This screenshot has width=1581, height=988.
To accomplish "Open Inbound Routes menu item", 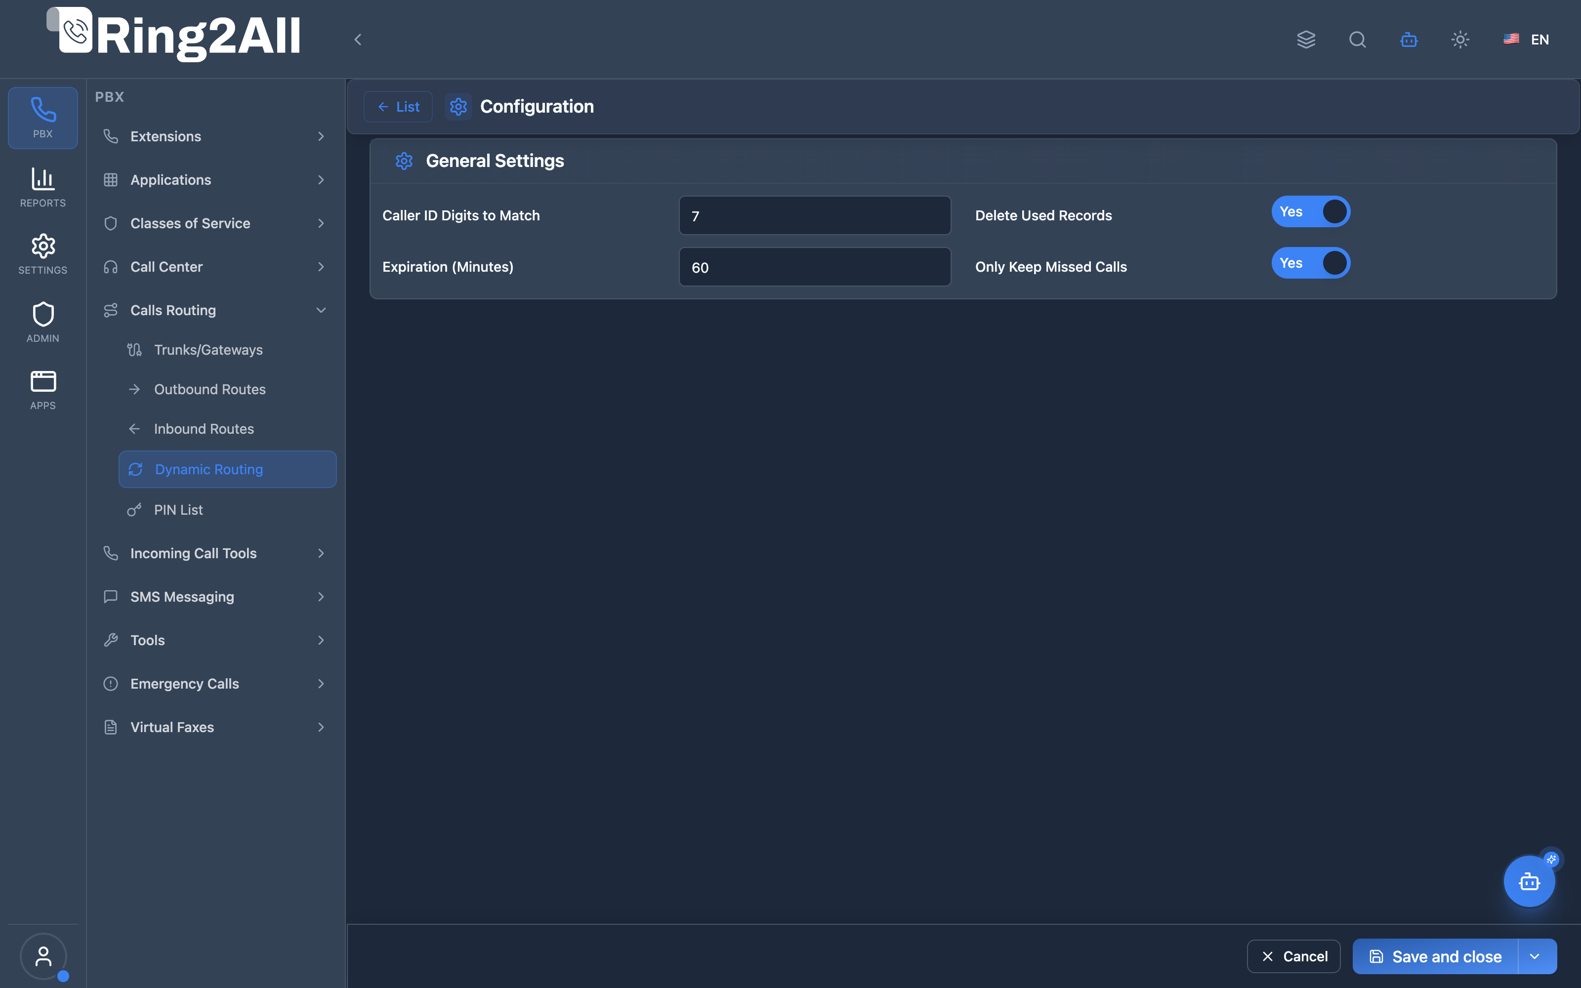I will 227,429.
